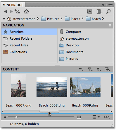Click the content horizontal scrollbar thumb

(x=49, y=112)
